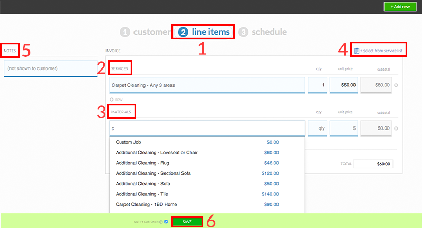Open the select from service list link
Image resolution: width=422 pixels, height=228 pixels.
[382, 51]
